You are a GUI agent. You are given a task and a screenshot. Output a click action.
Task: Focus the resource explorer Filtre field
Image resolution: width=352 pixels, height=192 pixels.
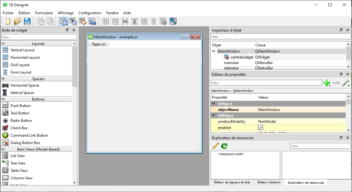pos(320,146)
